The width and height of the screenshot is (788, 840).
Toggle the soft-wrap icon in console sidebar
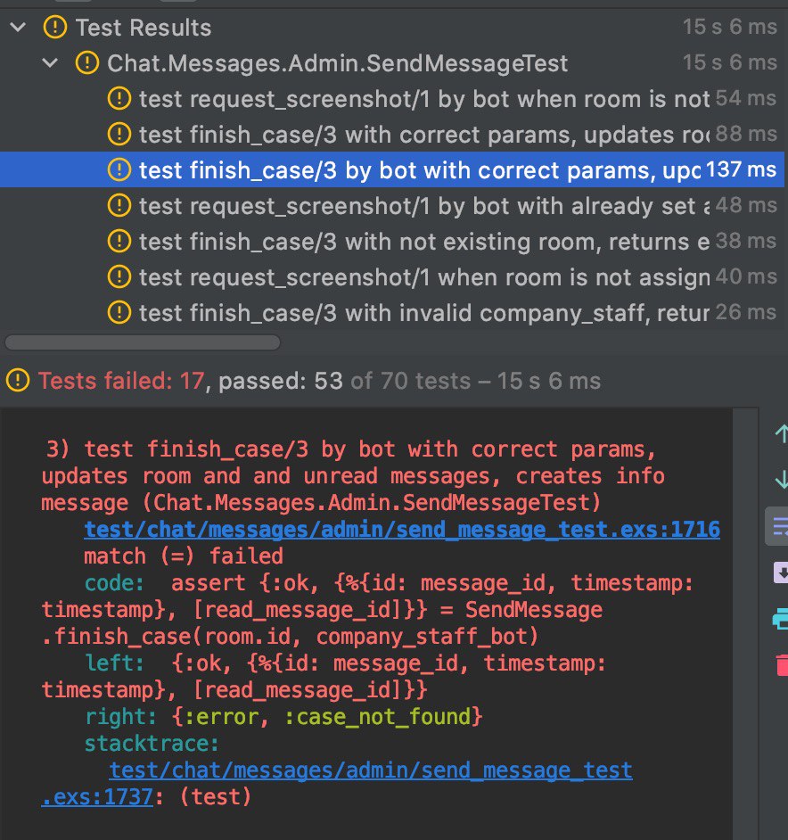[780, 527]
